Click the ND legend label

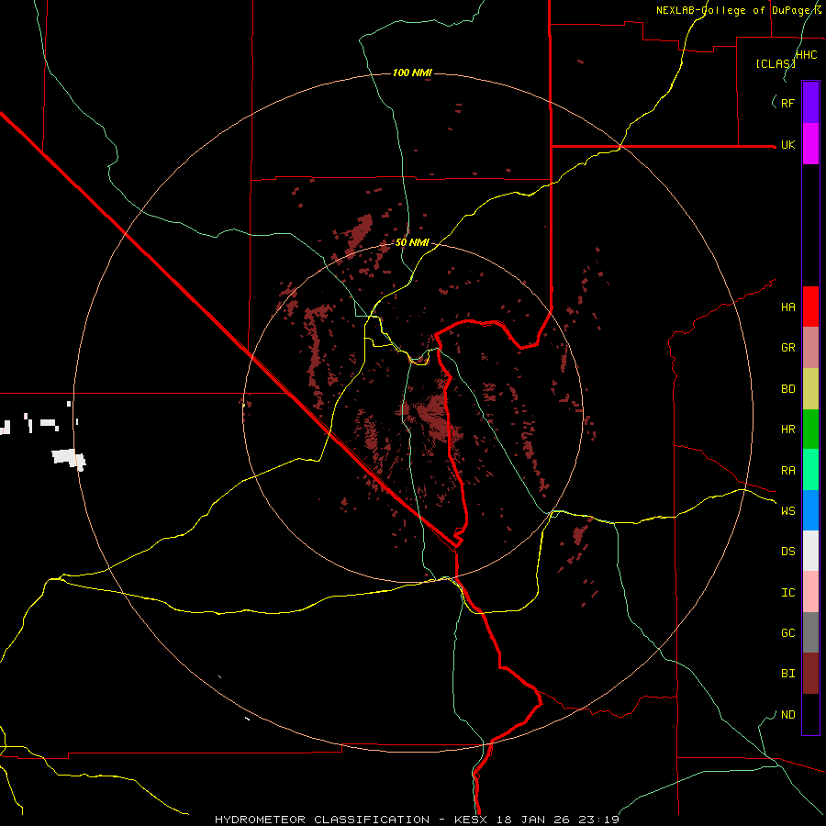tap(788, 715)
